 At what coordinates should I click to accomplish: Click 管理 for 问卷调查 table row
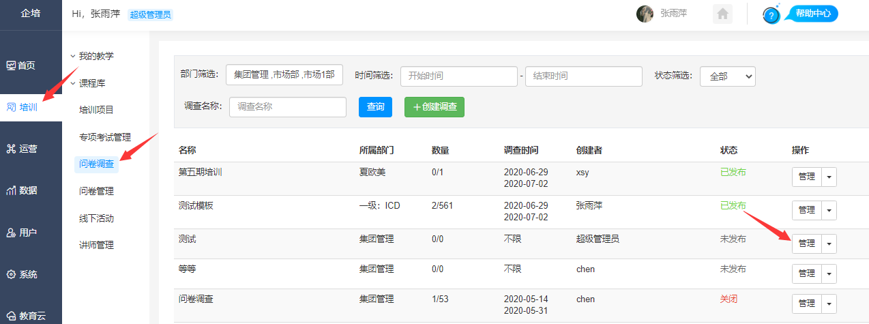click(x=806, y=304)
